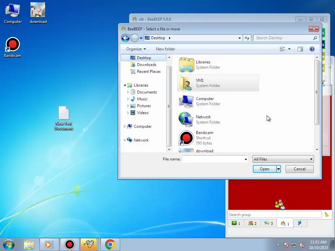Select Computer system folder in file list
The image size is (335, 251).
(218, 101)
